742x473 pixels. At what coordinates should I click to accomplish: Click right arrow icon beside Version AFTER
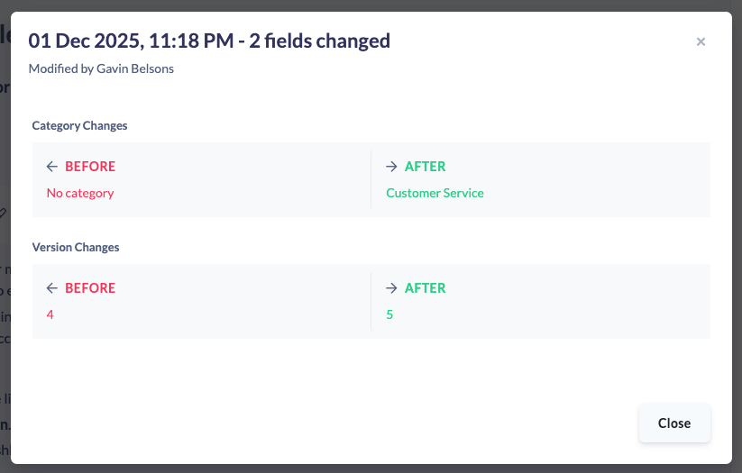pyautogui.click(x=391, y=288)
